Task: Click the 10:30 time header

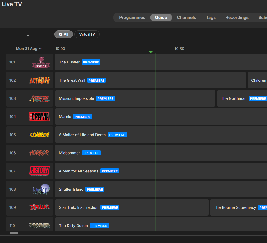Action: tap(179, 49)
